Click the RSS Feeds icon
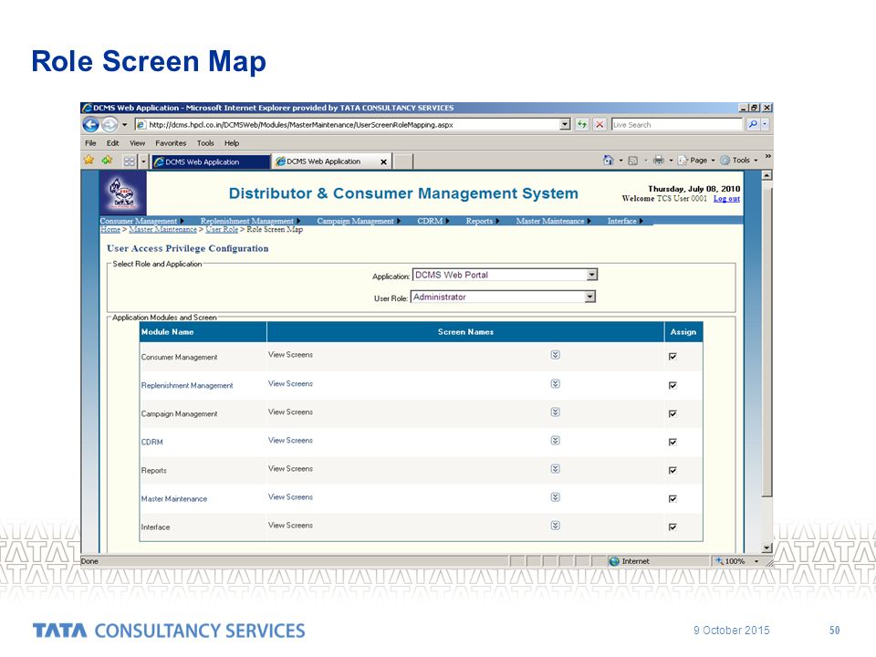Image resolution: width=876 pixels, height=657 pixels. (633, 161)
